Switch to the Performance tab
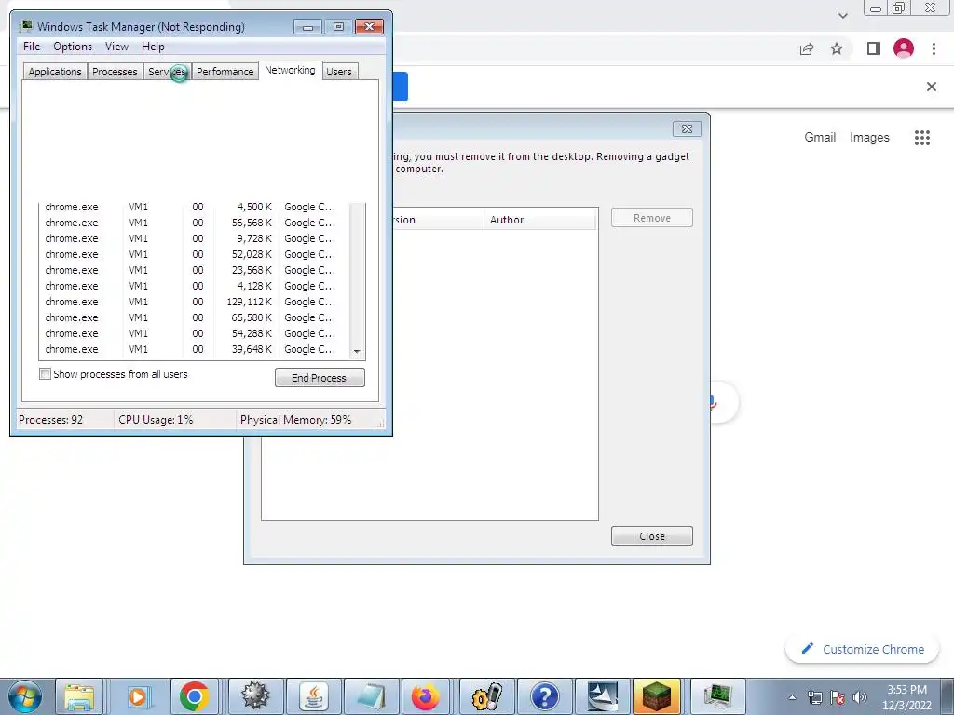Image resolution: width=954 pixels, height=715 pixels. click(x=225, y=71)
